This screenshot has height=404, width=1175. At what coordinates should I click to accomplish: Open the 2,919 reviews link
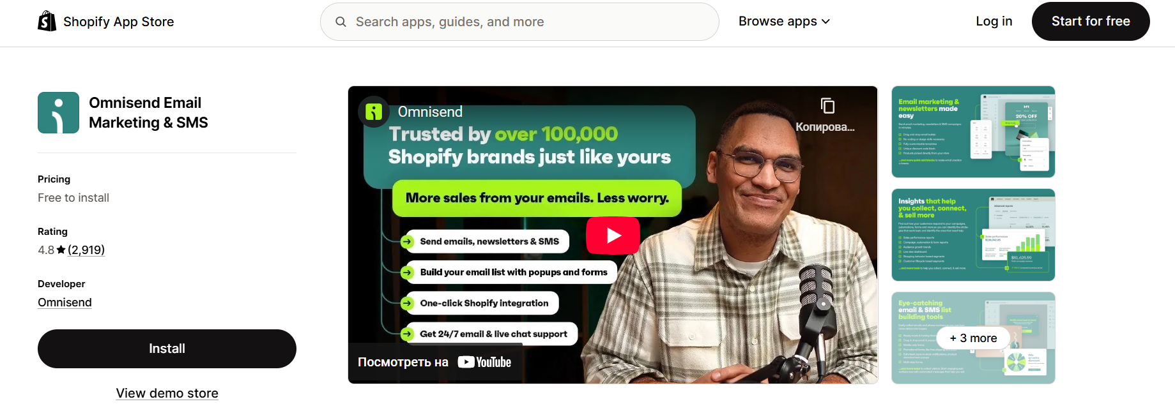coord(86,250)
